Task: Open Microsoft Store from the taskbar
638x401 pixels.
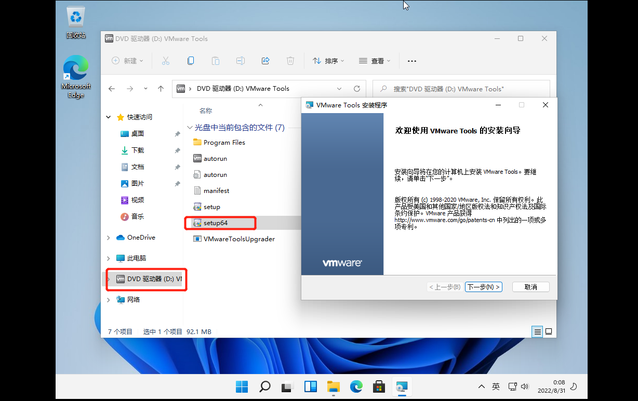Action: [379, 386]
